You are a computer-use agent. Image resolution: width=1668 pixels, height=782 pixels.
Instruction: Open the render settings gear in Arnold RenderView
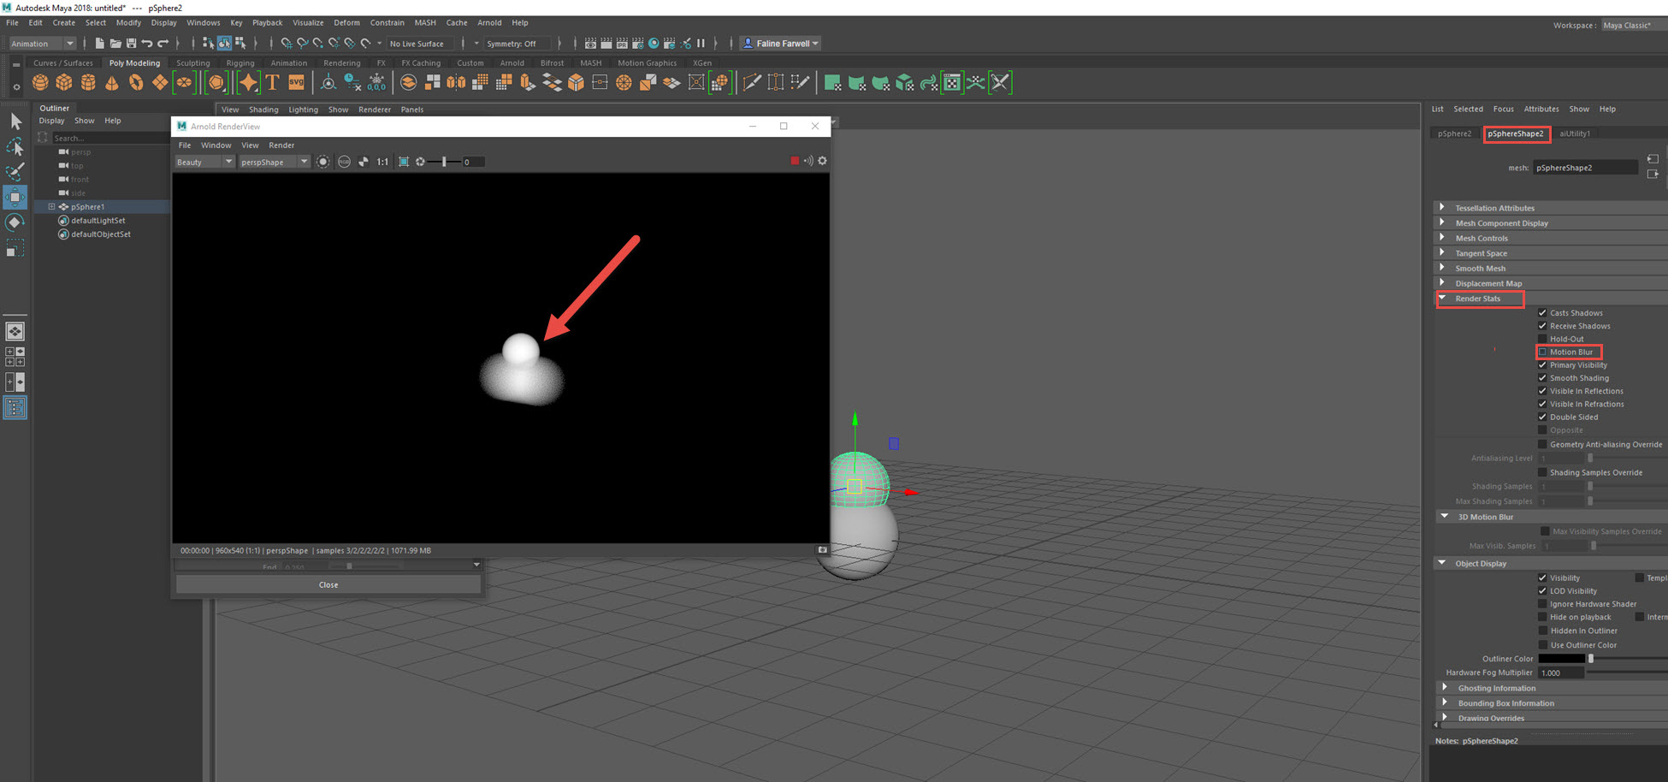(821, 161)
